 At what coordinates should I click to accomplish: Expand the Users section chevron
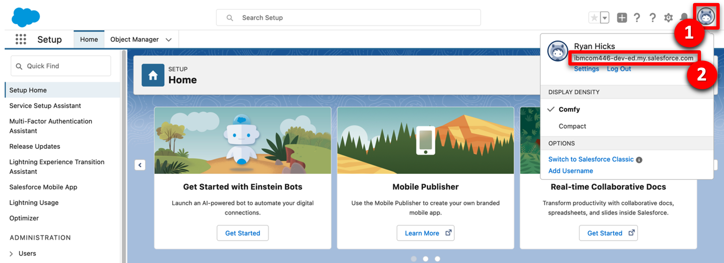[x=11, y=254]
